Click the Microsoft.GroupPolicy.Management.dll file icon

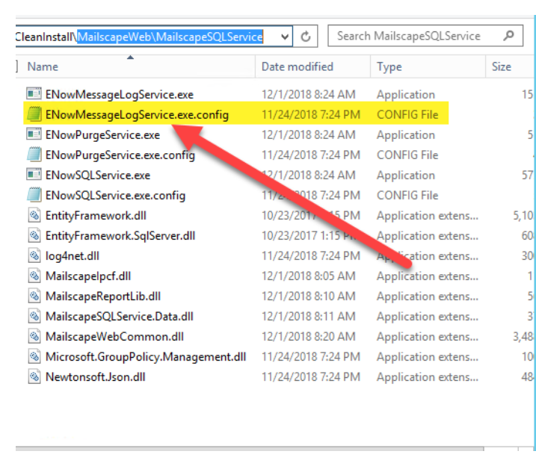pyautogui.click(x=34, y=356)
